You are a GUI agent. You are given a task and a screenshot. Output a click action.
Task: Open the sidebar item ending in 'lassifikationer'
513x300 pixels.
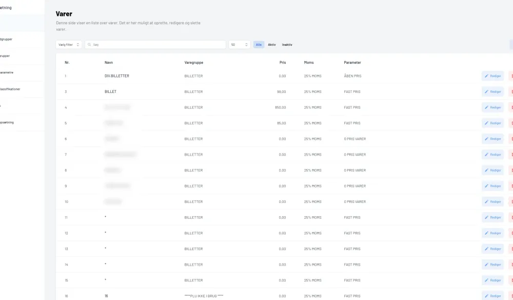(x=10, y=89)
